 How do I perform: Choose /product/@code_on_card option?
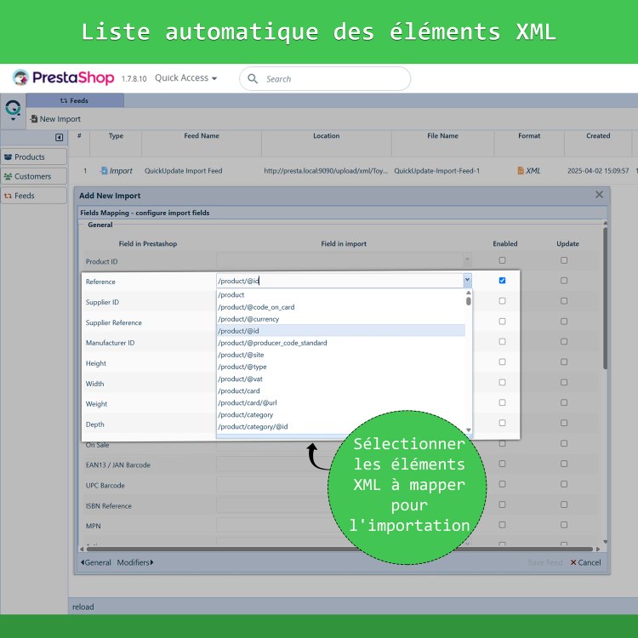pos(341,307)
